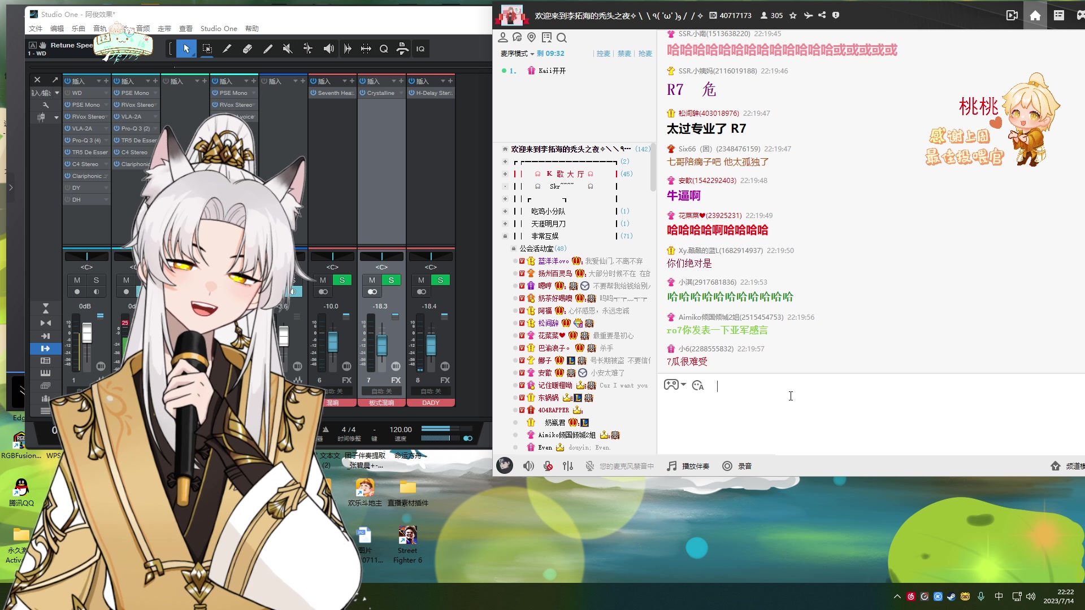The width and height of the screenshot is (1085, 610).
Task: Mute channel 7 in the mixer
Action: pos(372,280)
